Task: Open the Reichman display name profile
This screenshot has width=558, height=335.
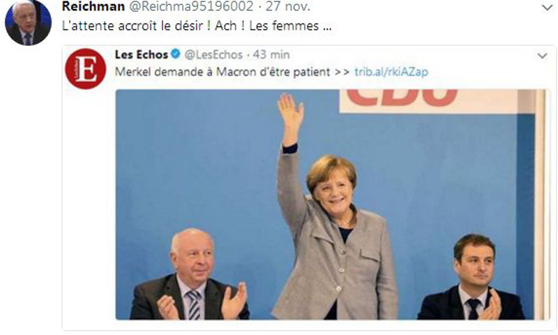Action: tap(93, 6)
